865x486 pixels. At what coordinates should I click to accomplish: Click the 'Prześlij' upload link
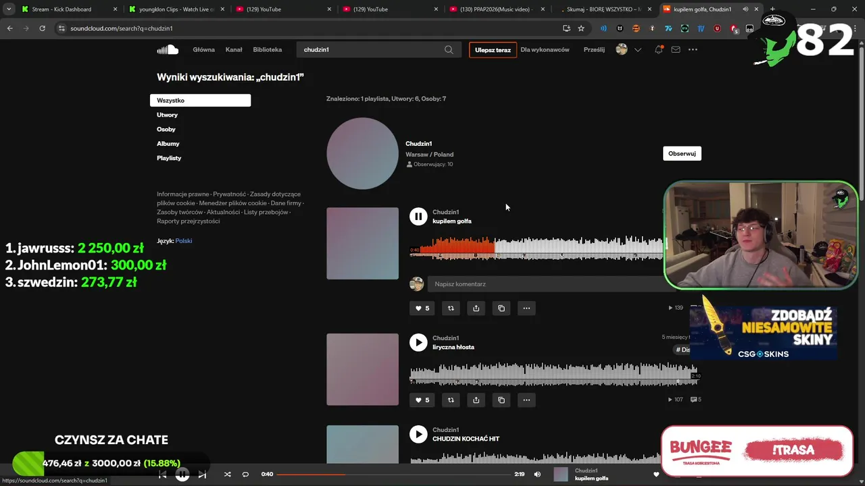pos(594,49)
